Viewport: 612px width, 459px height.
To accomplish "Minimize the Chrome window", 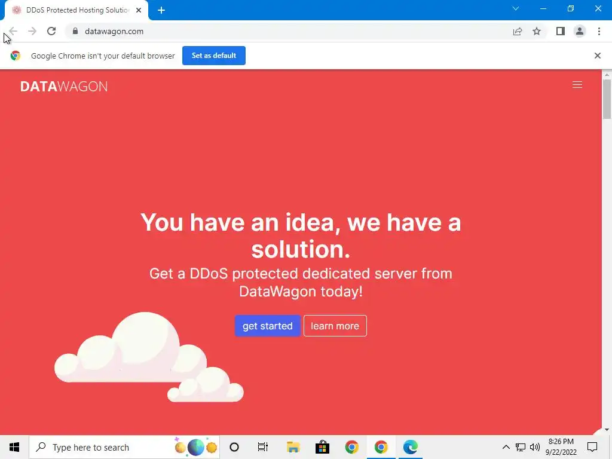I will coord(543,8).
